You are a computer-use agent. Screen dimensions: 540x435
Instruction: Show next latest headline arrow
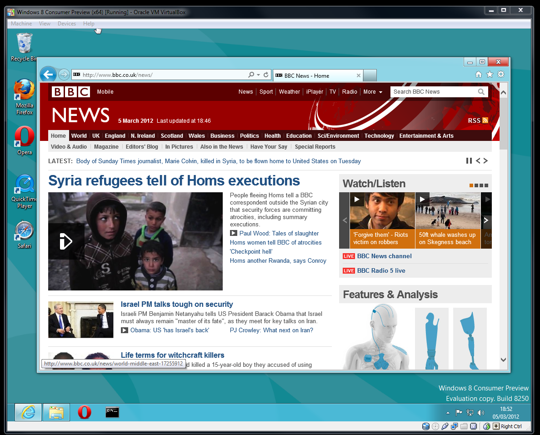pyautogui.click(x=485, y=161)
